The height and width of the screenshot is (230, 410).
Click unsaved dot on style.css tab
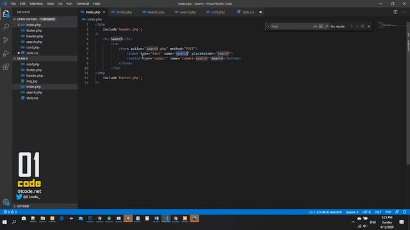(261, 12)
